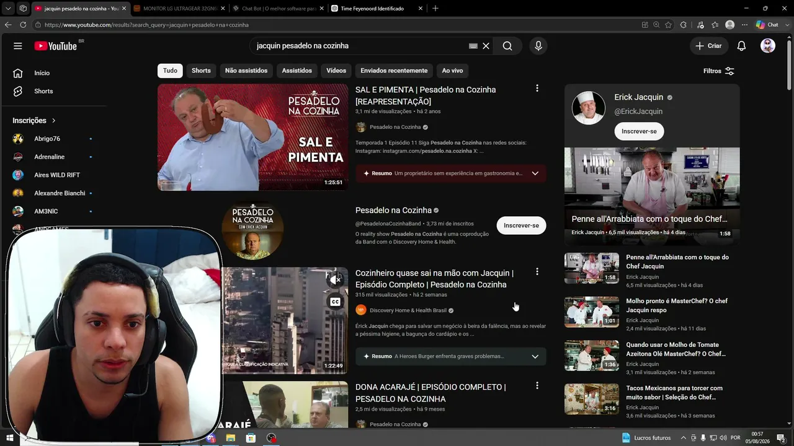Screen dimensions: 794x446
Task: Play the Penne all'Arrabbiata featured thumbnail
Action: click(x=652, y=196)
